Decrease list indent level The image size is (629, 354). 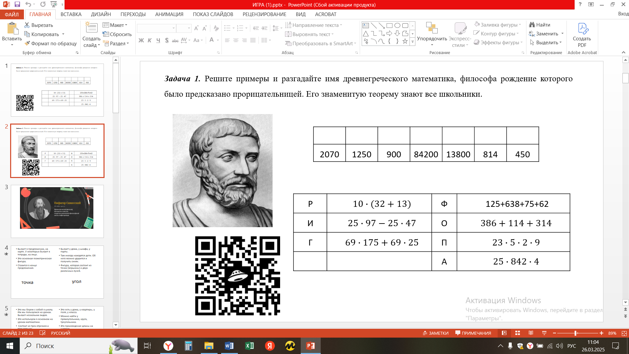pyautogui.click(x=256, y=28)
